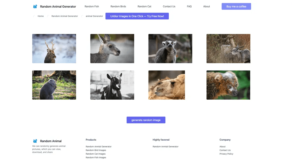Click the Products footer heading
The height and width of the screenshot is (164, 292).
pos(91,140)
